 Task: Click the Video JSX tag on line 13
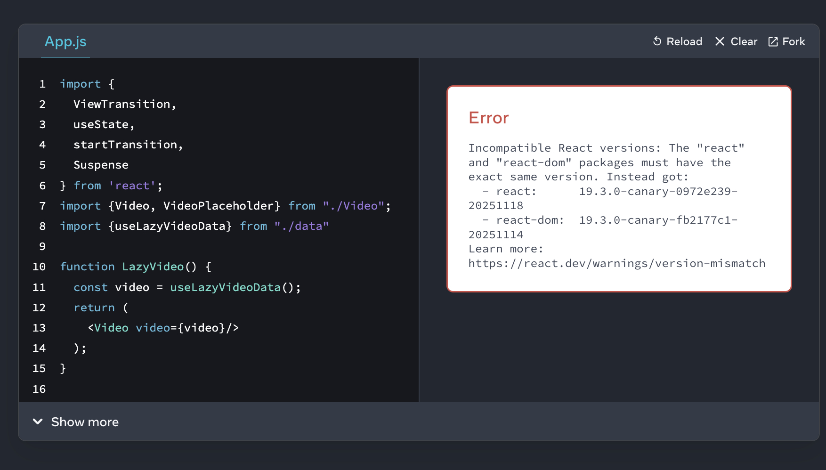click(x=111, y=328)
